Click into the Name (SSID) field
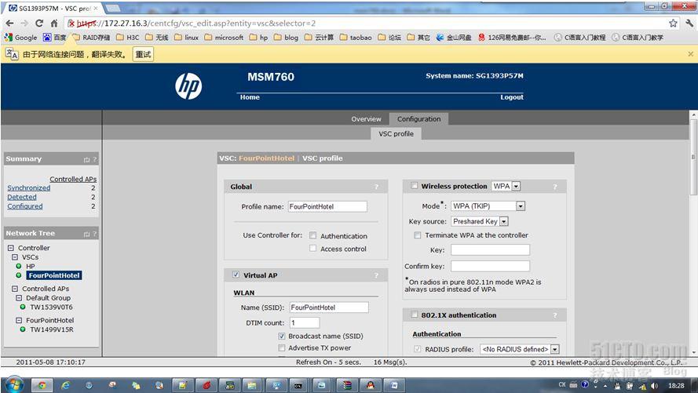Viewport: 698px width, 393px height. tap(329, 307)
